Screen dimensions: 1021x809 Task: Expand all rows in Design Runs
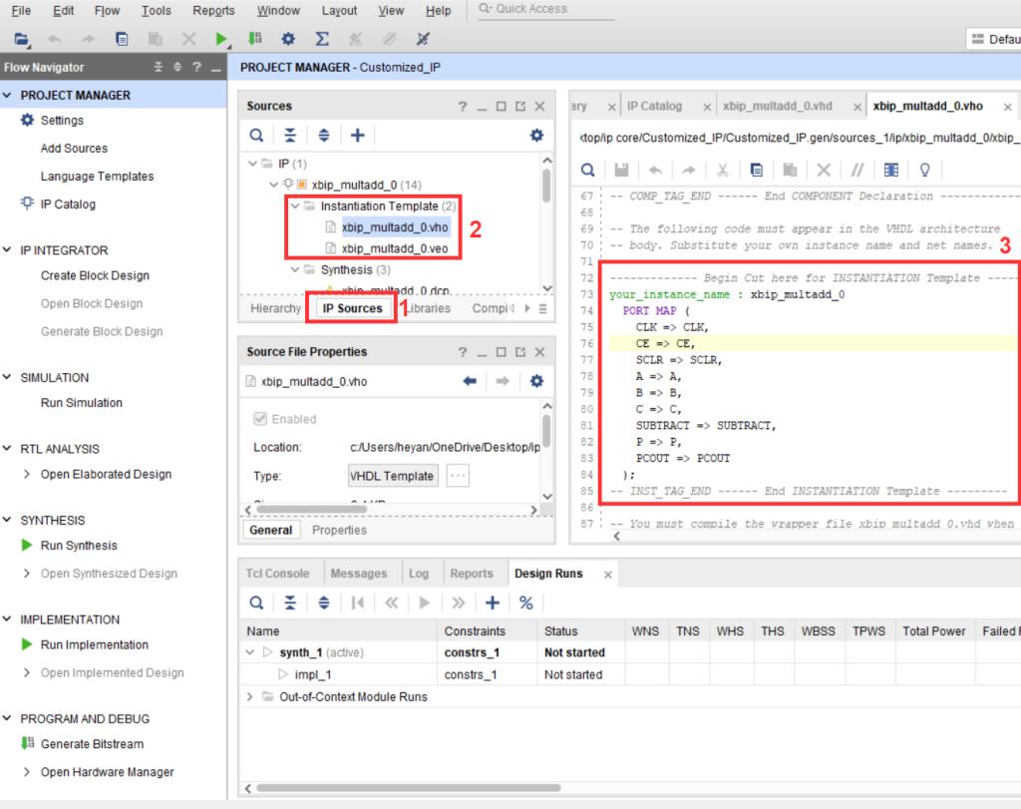(324, 604)
